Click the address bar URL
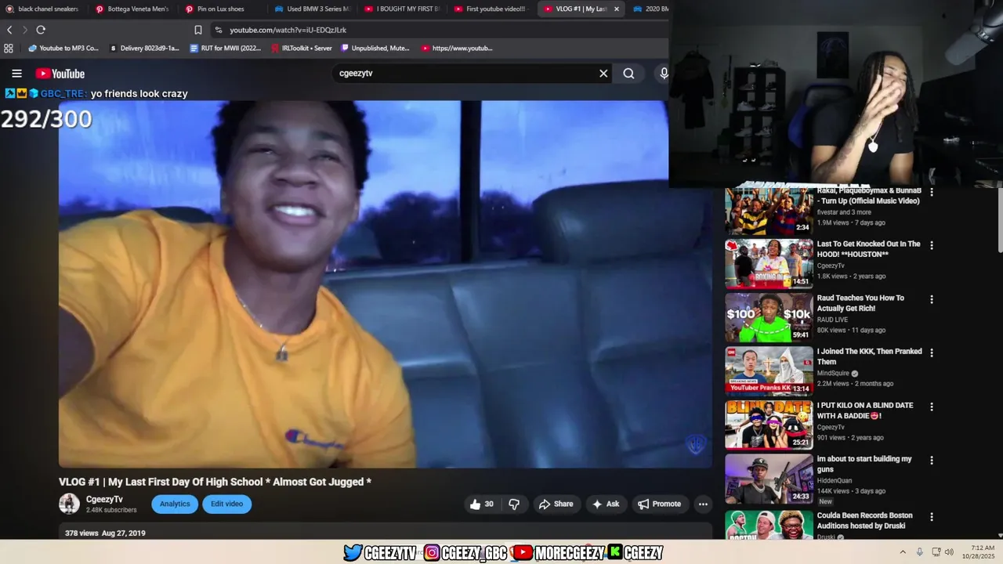The height and width of the screenshot is (564, 1003). (288, 30)
